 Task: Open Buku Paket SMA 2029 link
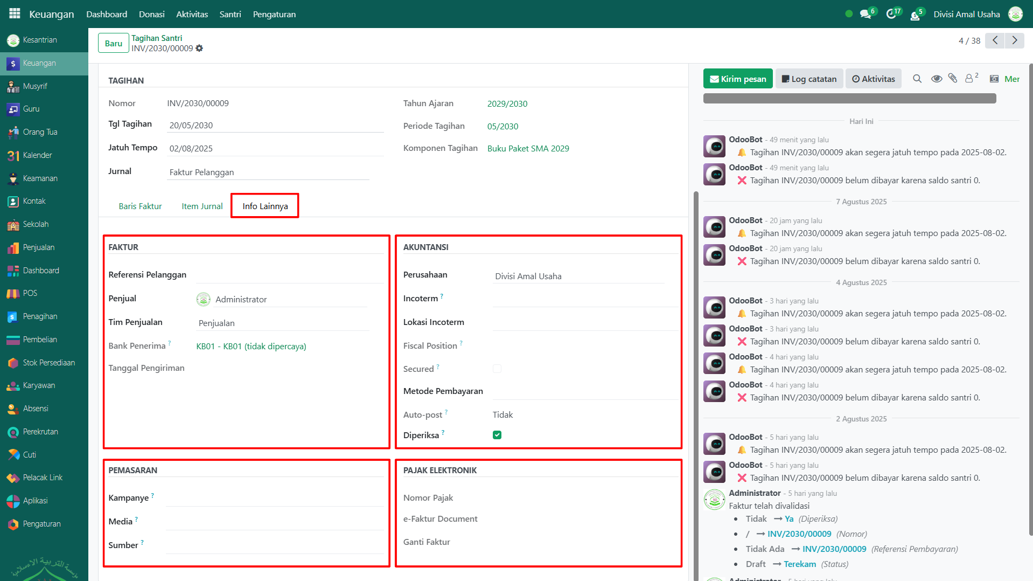coord(528,148)
